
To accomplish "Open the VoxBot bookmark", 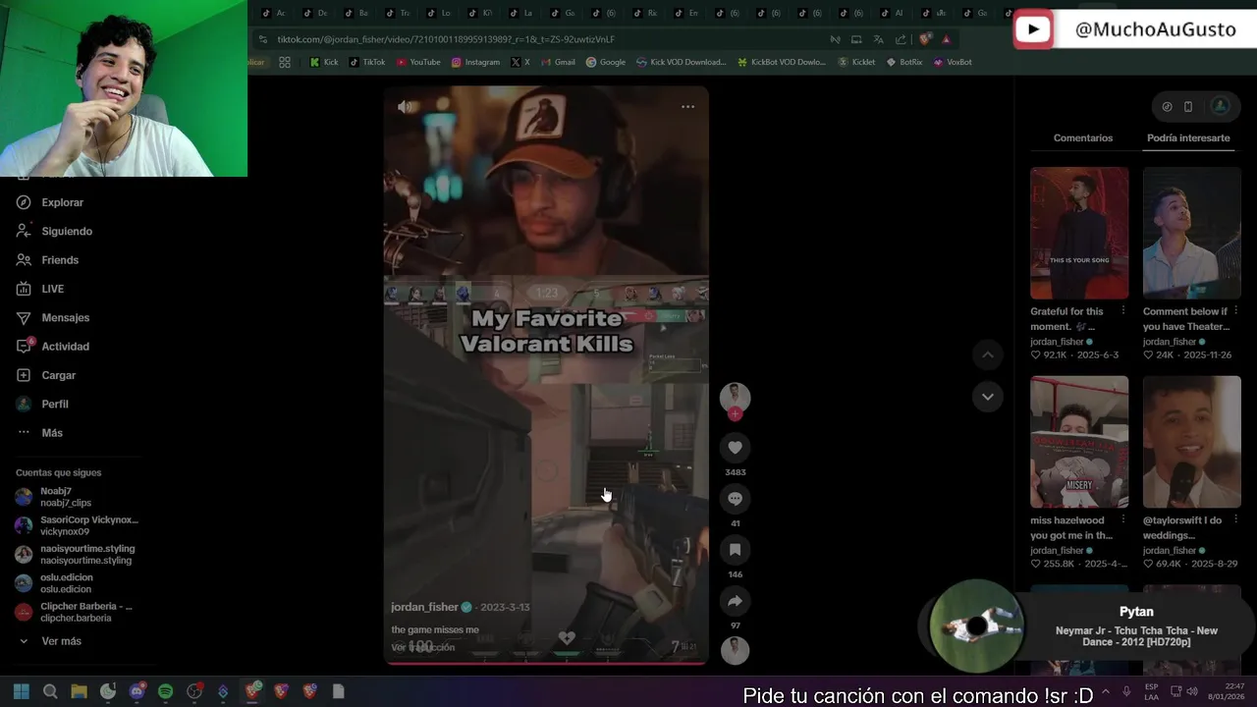I will (953, 62).
